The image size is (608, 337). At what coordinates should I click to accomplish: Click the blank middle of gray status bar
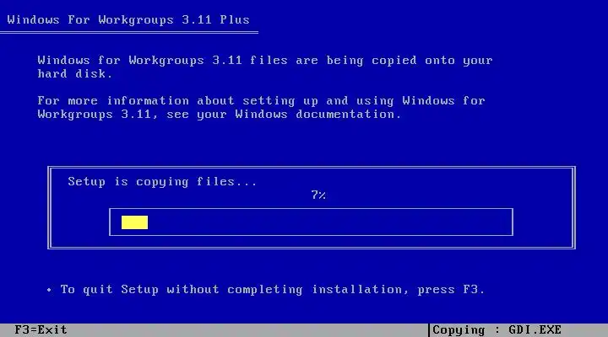click(248, 330)
